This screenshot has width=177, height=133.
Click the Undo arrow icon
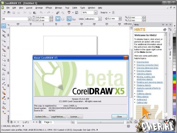pos(41,13)
